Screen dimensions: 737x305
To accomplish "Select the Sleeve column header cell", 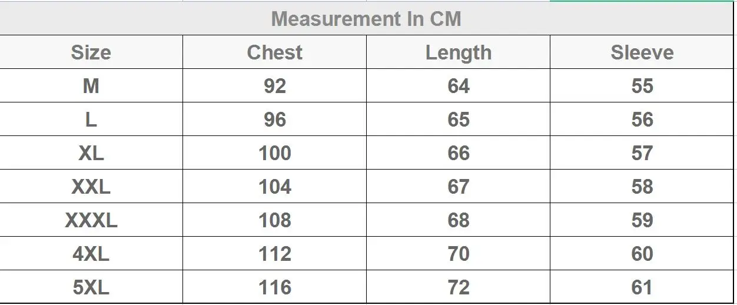I will coord(642,52).
